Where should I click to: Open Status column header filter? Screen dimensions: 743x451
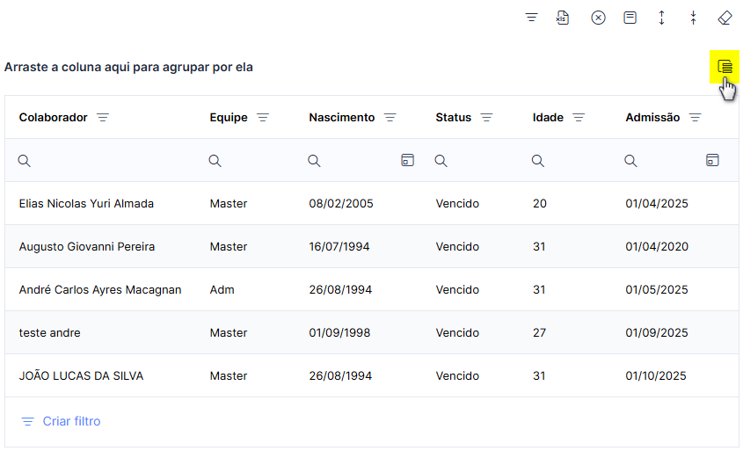(486, 118)
